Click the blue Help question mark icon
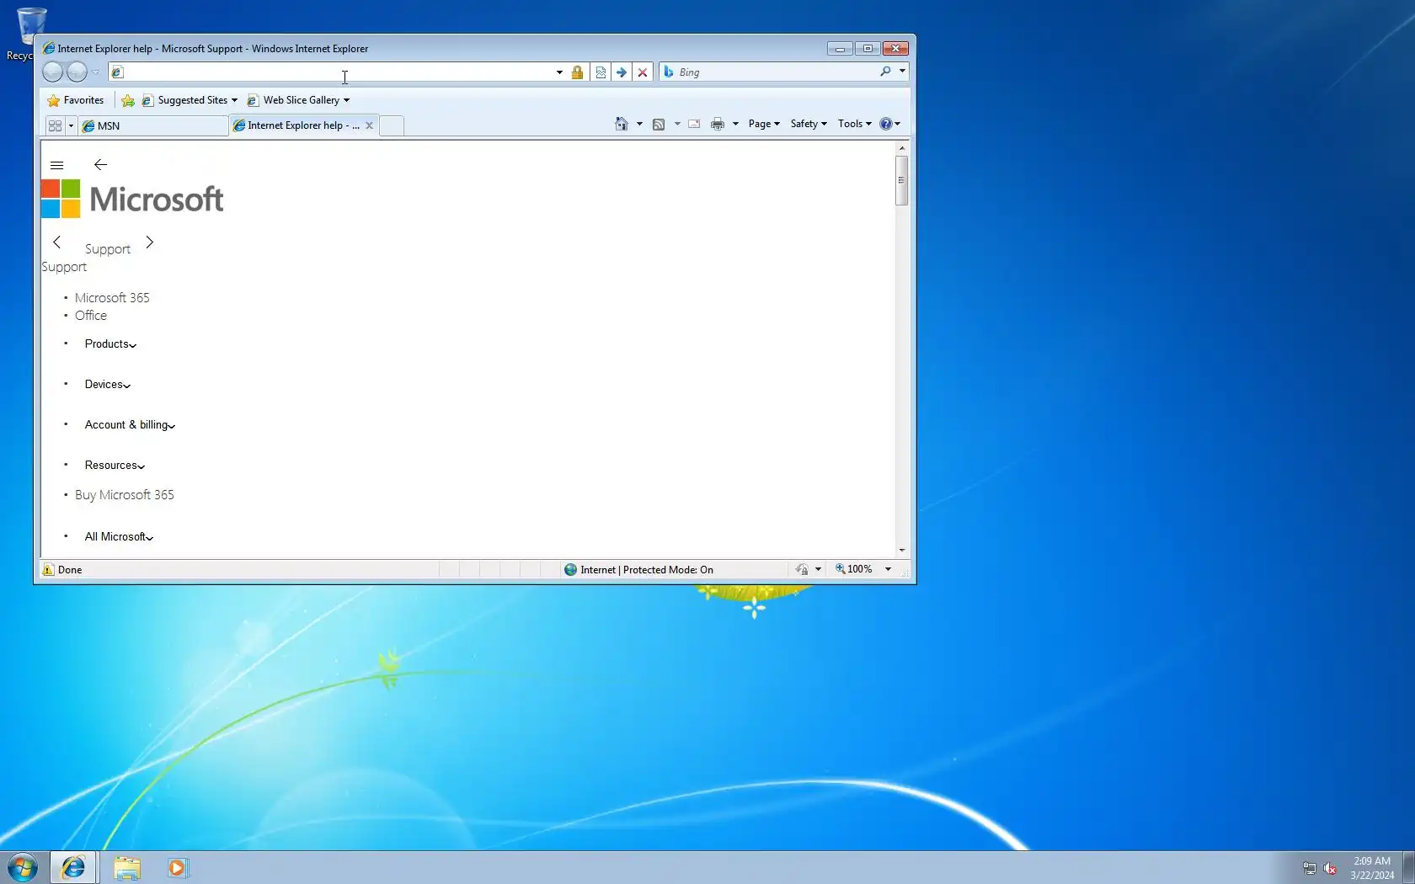 [x=886, y=124]
